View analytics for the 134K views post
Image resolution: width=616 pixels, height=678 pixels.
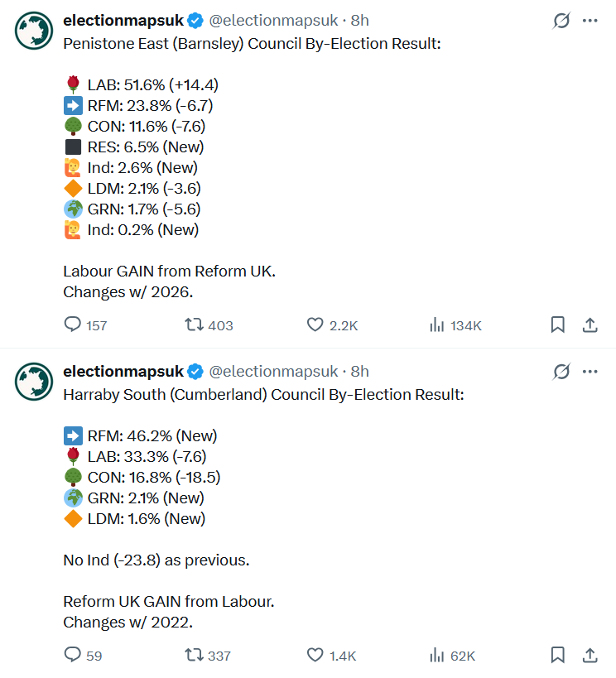(455, 325)
